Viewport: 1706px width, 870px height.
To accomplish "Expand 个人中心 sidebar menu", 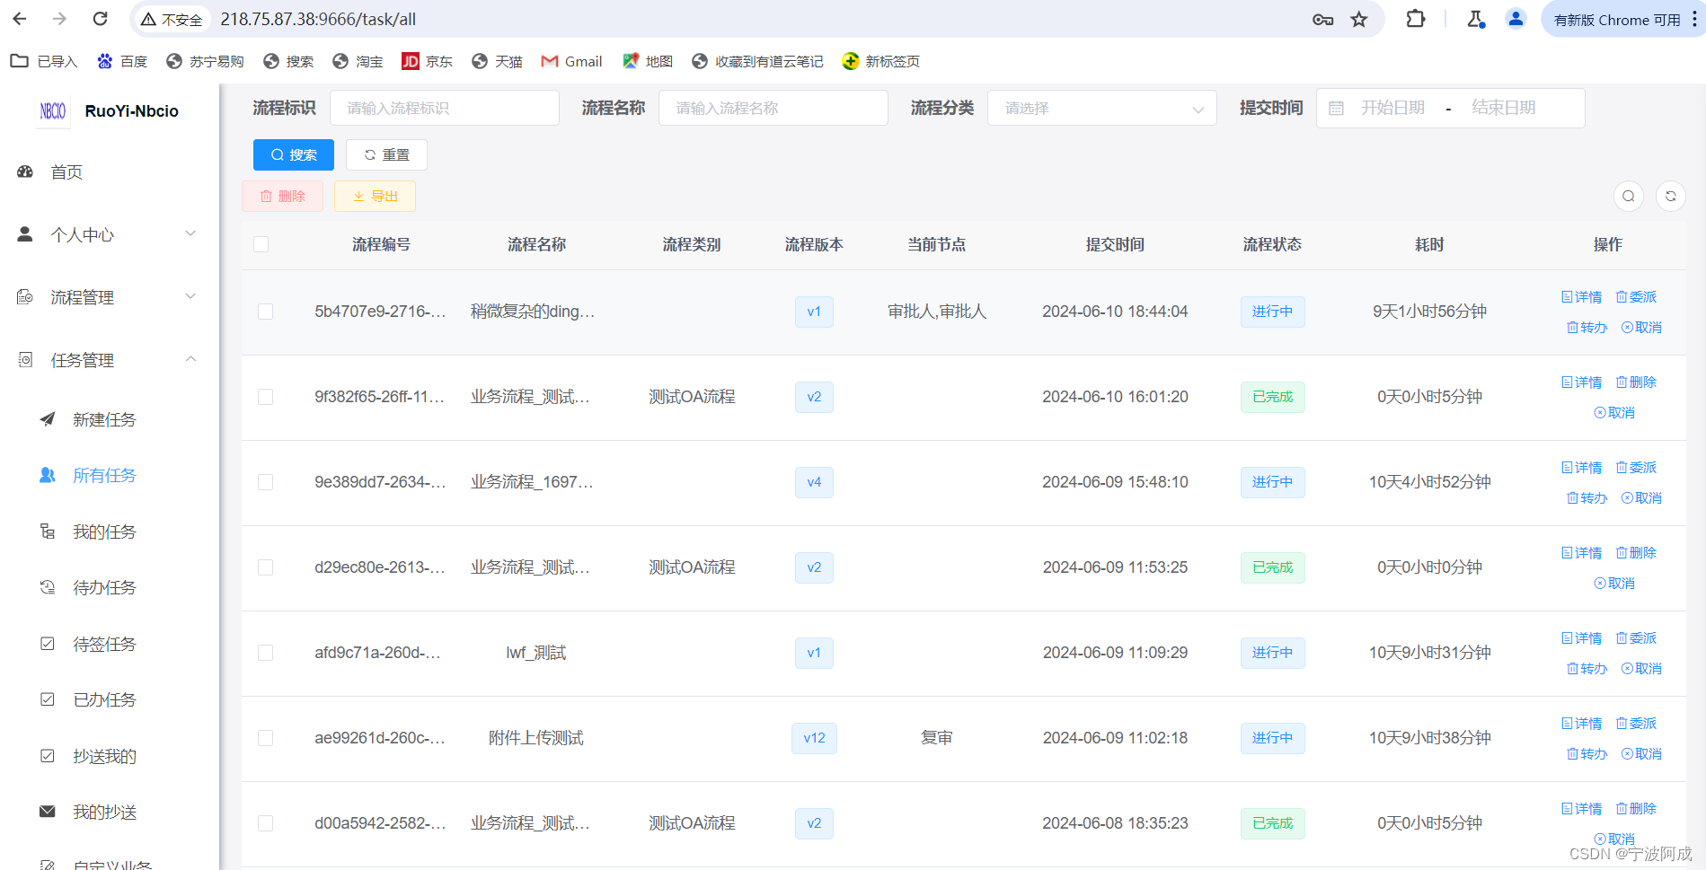I will pyautogui.click(x=108, y=235).
